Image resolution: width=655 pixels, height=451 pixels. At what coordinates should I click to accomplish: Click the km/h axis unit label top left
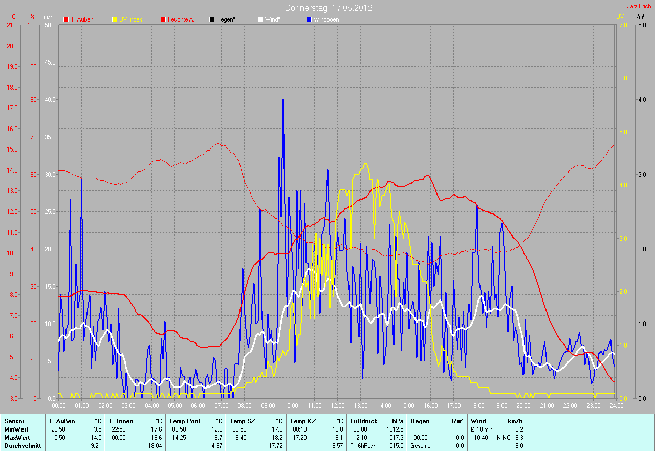(45, 17)
